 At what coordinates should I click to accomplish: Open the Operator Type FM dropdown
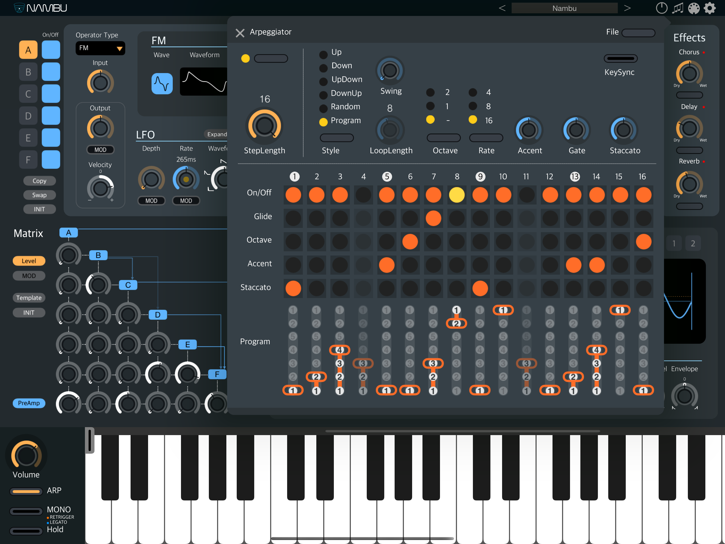100,48
